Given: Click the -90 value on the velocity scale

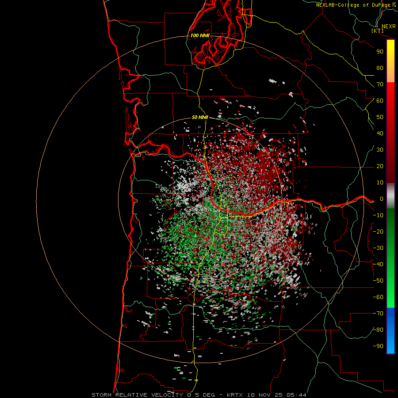Looking at the screenshot, I should (x=378, y=346).
